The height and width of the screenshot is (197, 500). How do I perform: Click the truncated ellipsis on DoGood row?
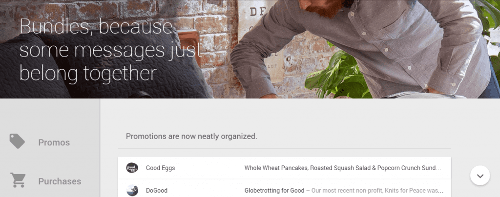(440, 190)
